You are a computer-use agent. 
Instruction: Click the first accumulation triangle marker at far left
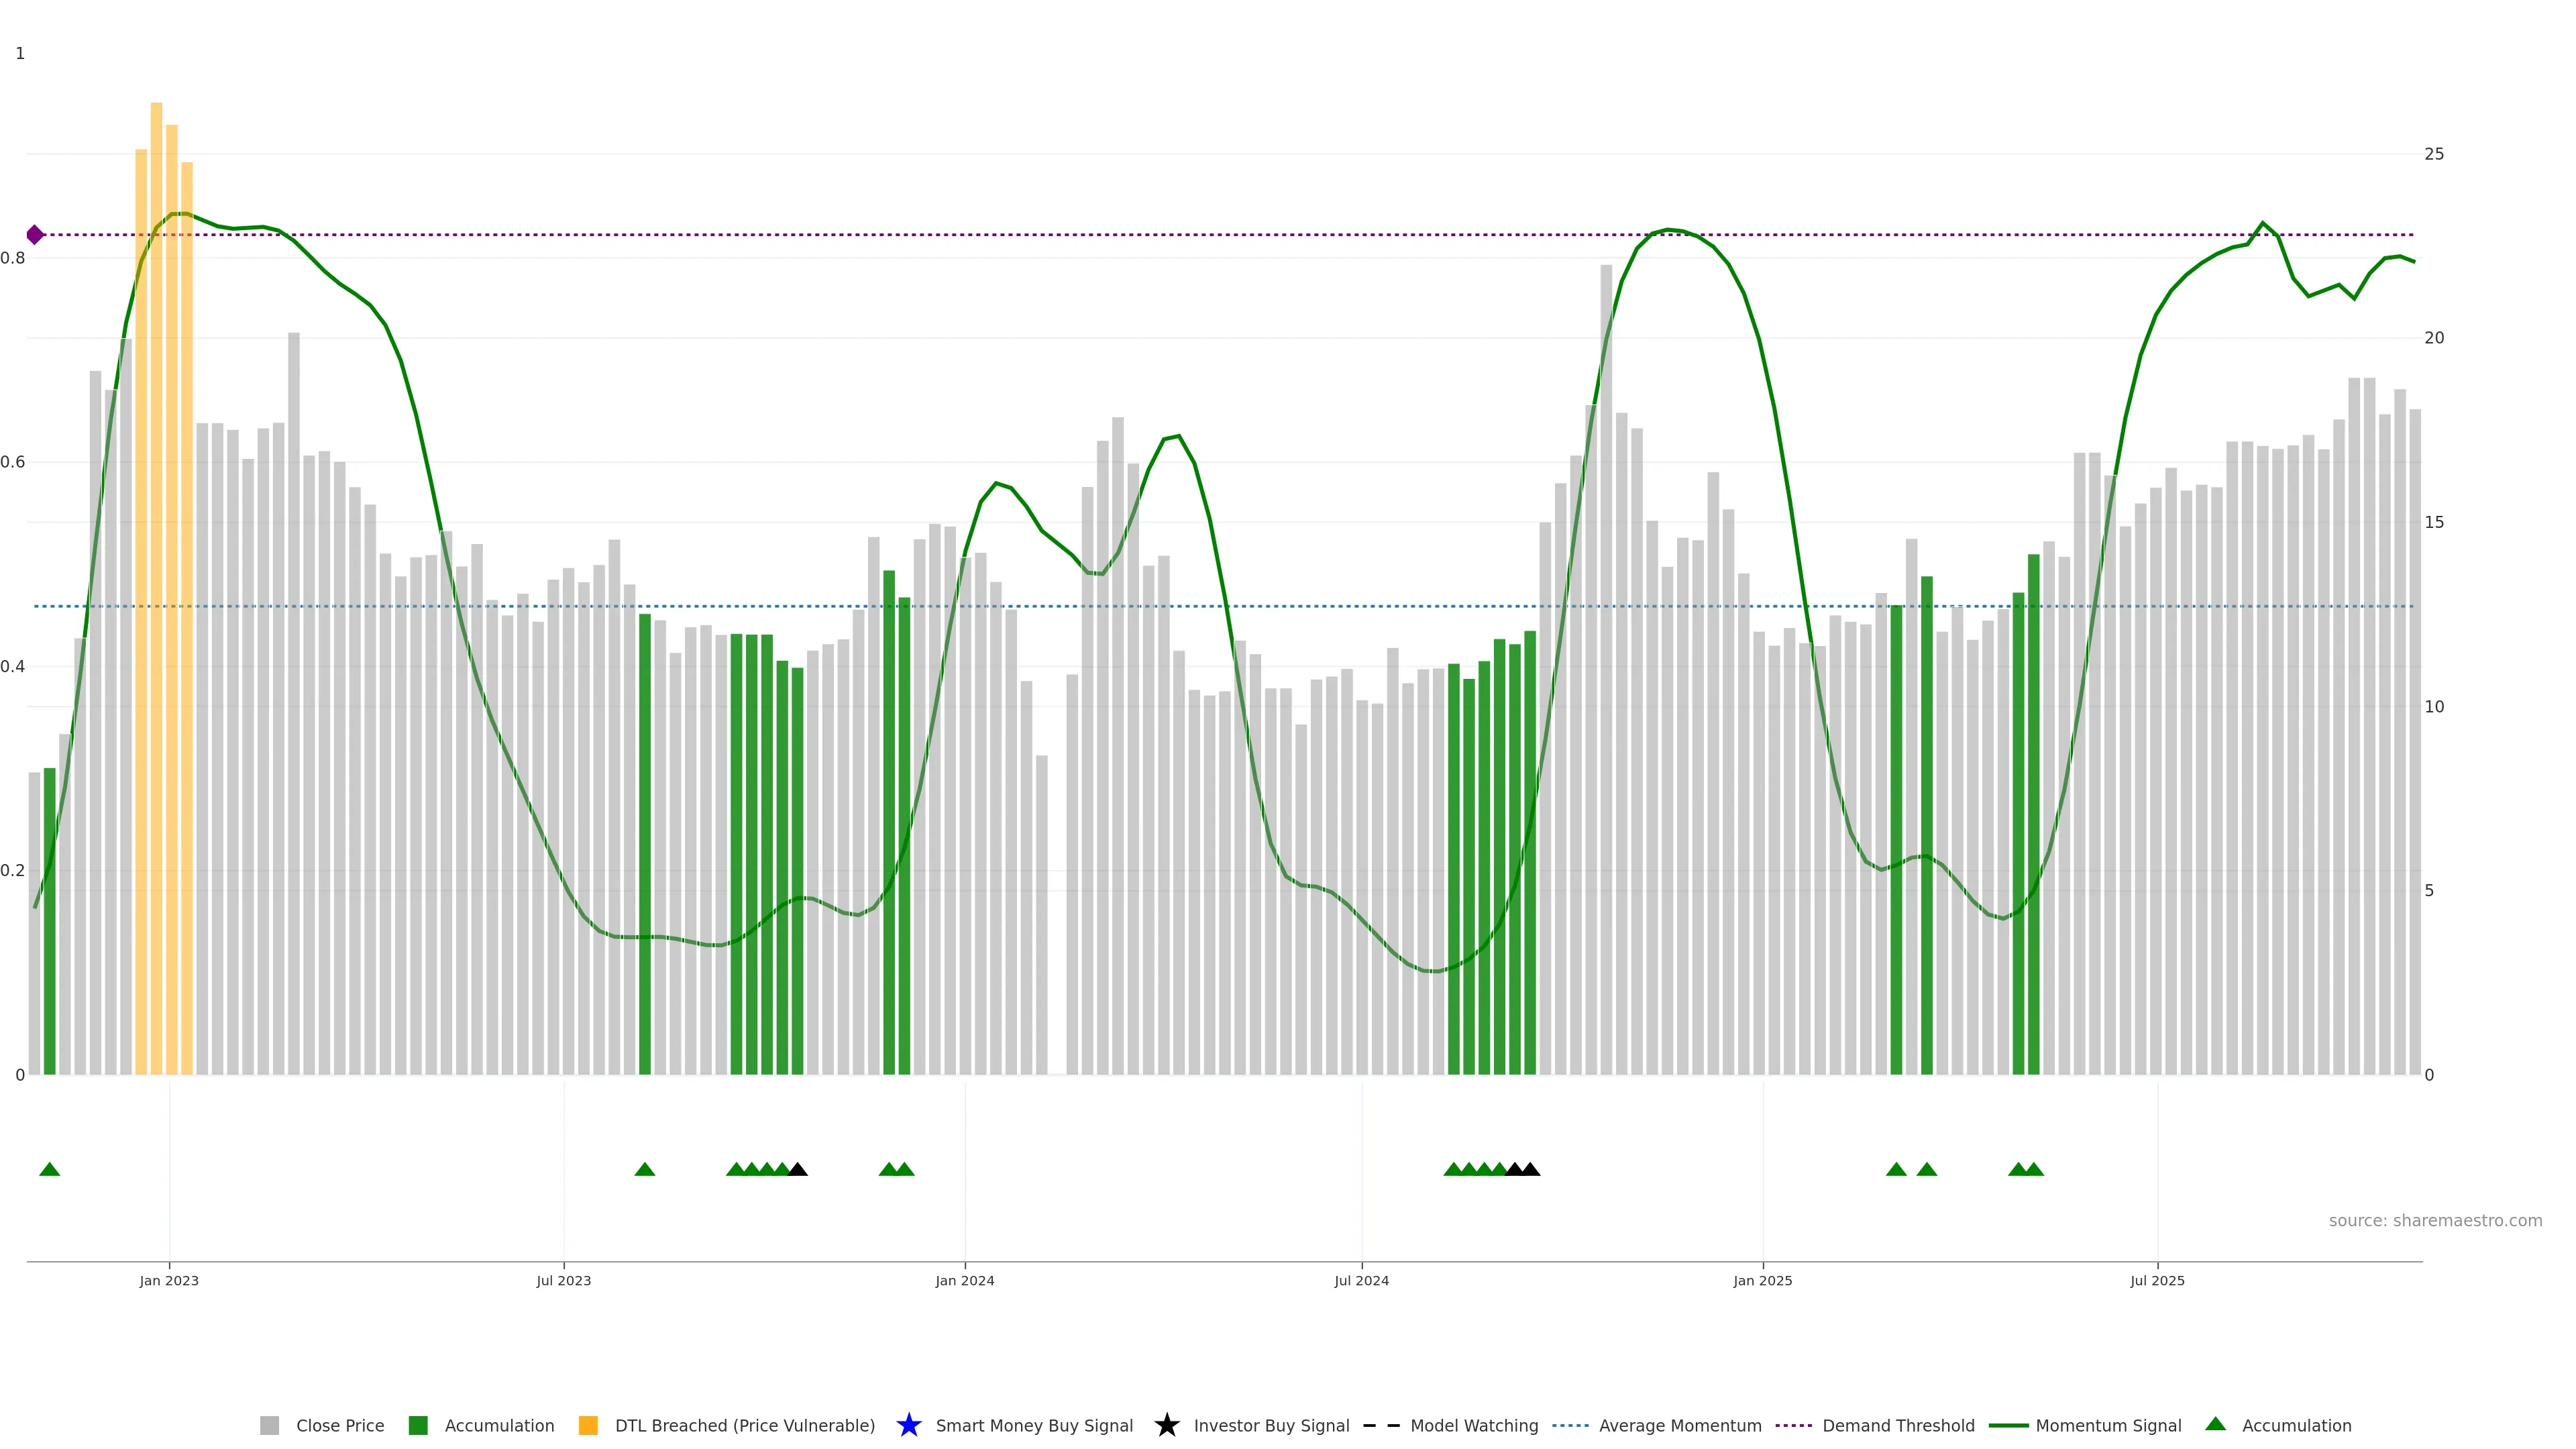coord(49,1169)
